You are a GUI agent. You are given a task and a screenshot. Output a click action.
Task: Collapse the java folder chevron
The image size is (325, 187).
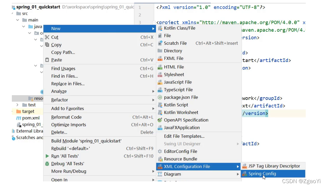[x=24, y=27]
